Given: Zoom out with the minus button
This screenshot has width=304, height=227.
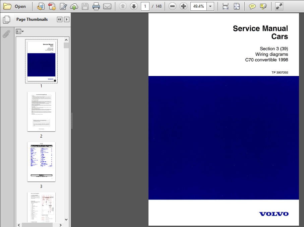Looking at the screenshot, I should point(172,6).
